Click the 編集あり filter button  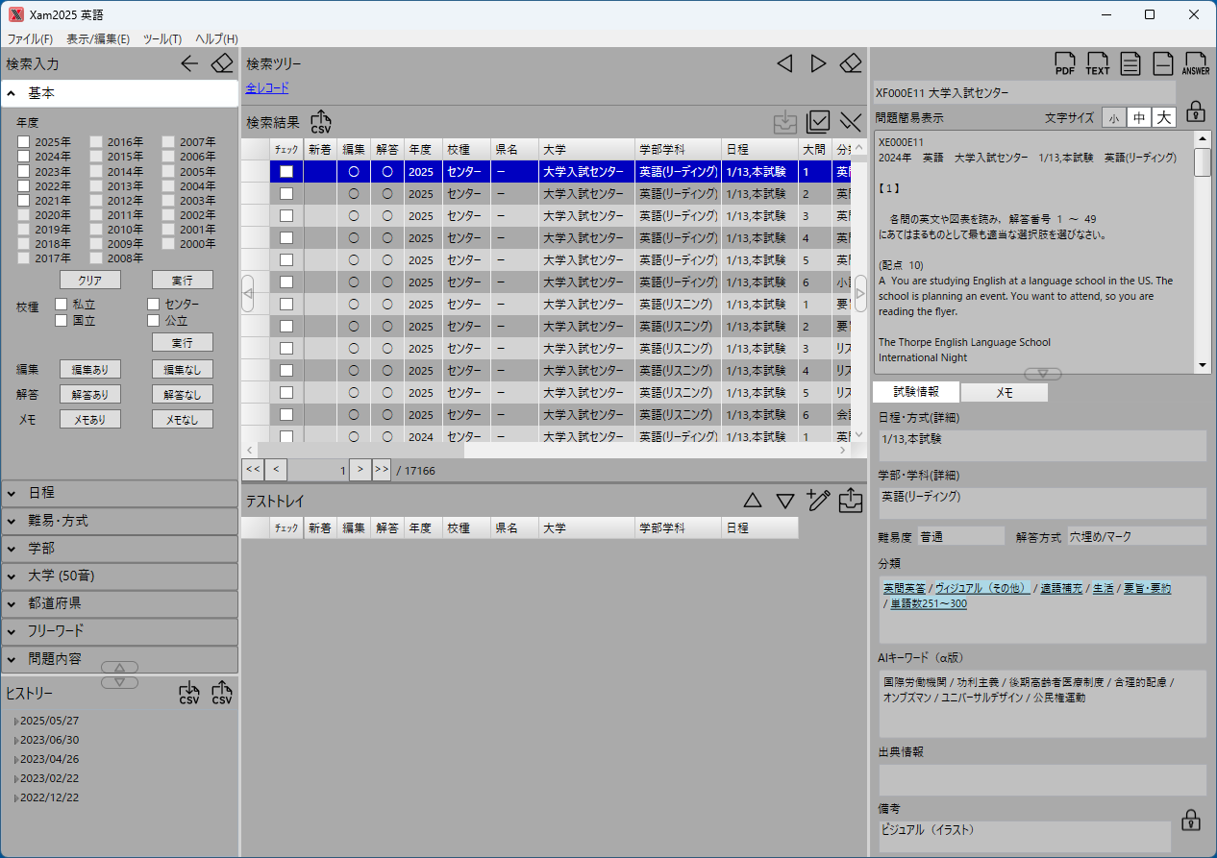pos(90,370)
